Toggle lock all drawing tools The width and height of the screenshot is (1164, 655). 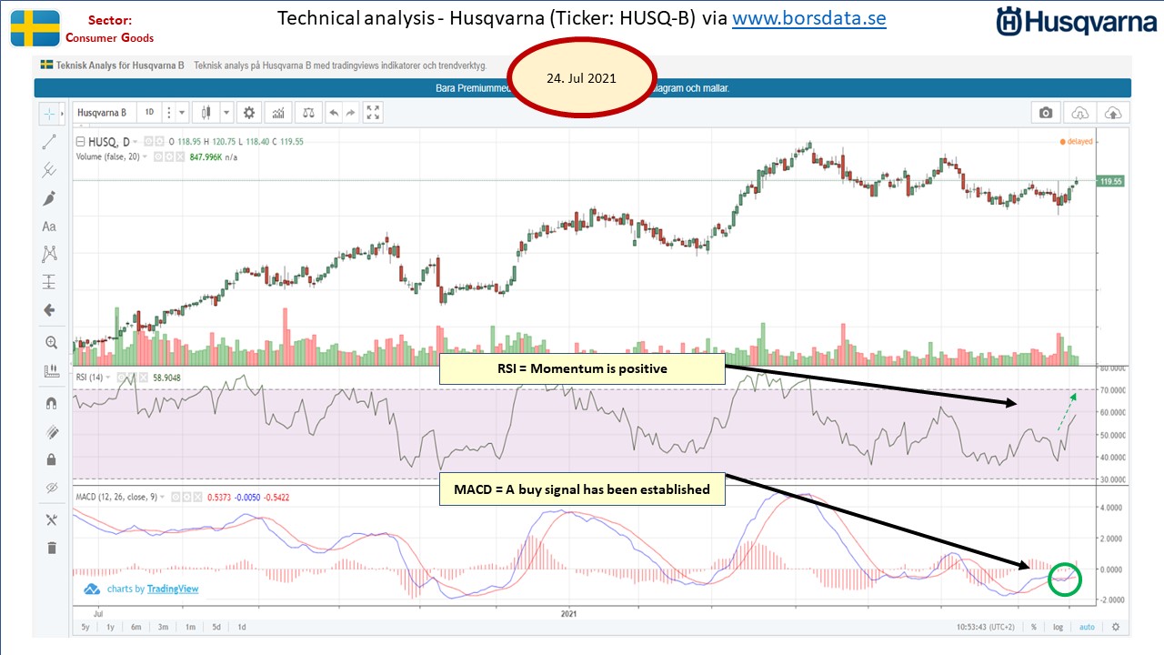[51, 459]
